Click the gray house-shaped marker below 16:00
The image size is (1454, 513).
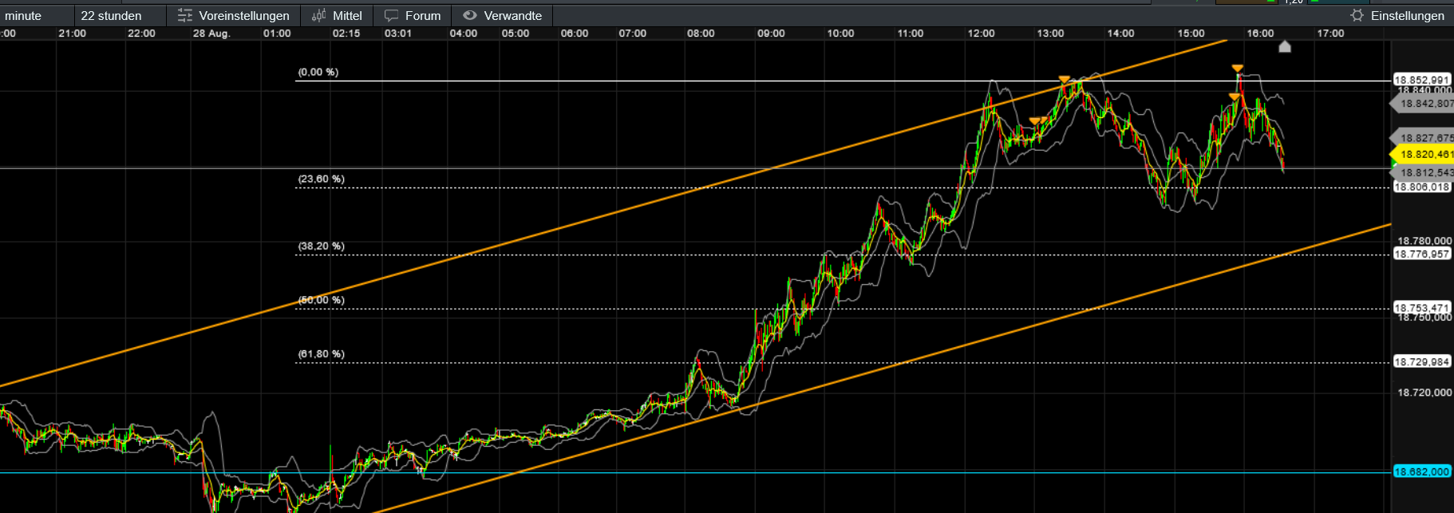click(x=1285, y=47)
